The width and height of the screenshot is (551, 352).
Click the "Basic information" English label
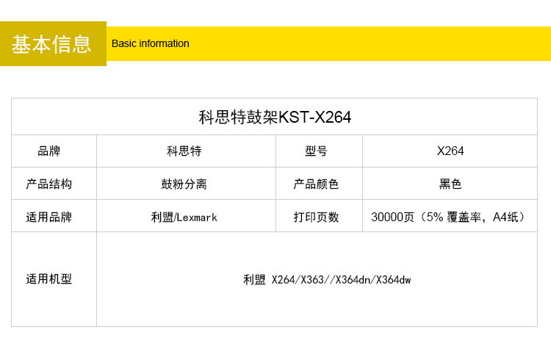tap(150, 43)
